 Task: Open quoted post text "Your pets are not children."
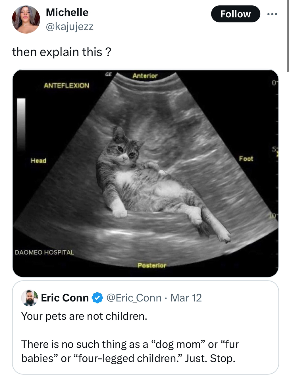(84, 316)
